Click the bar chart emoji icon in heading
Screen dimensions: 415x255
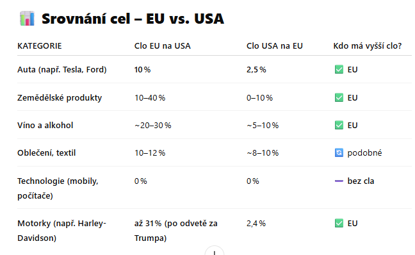[x=27, y=19]
